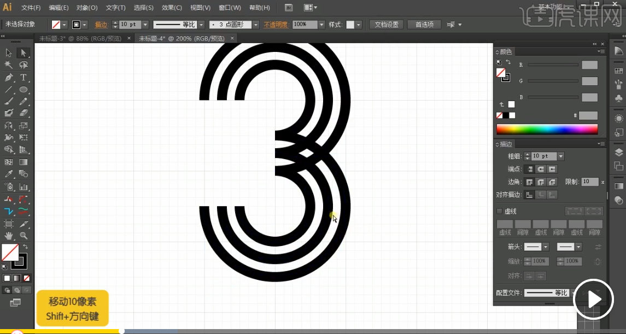Click the 首选项 button

[424, 25]
